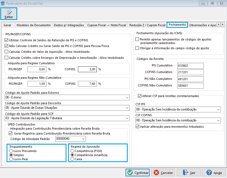
Task: Toggle Não Calcular Crédito para Pessoa Física checkbox
Action: coord(6,46)
